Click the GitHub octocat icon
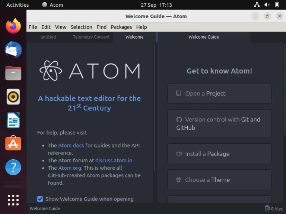 click(179, 120)
